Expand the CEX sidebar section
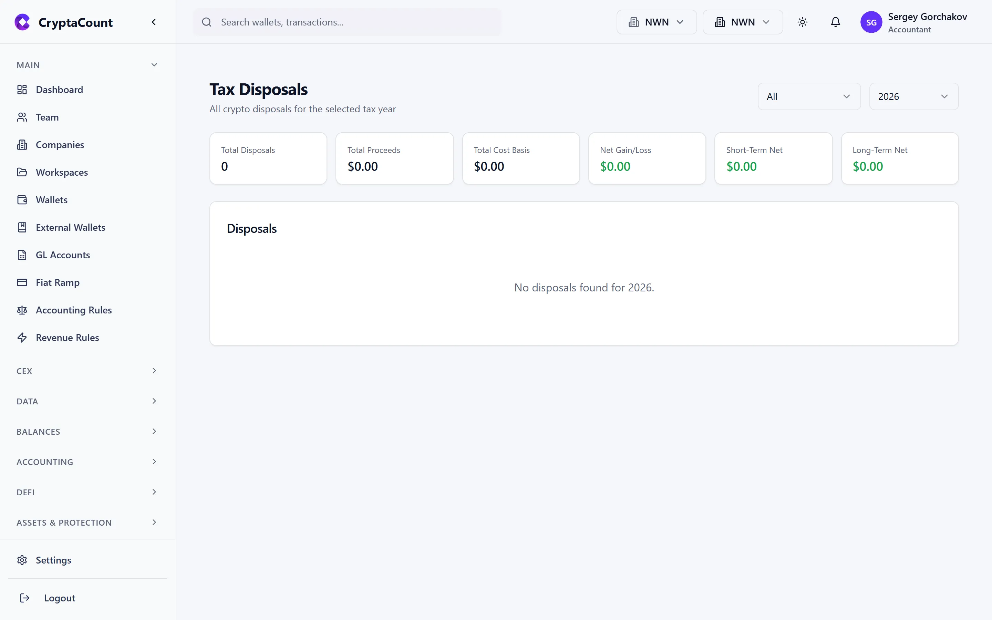 [x=154, y=371]
